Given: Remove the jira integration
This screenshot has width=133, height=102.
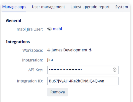Looking at the screenshot, I should (58, 92).
